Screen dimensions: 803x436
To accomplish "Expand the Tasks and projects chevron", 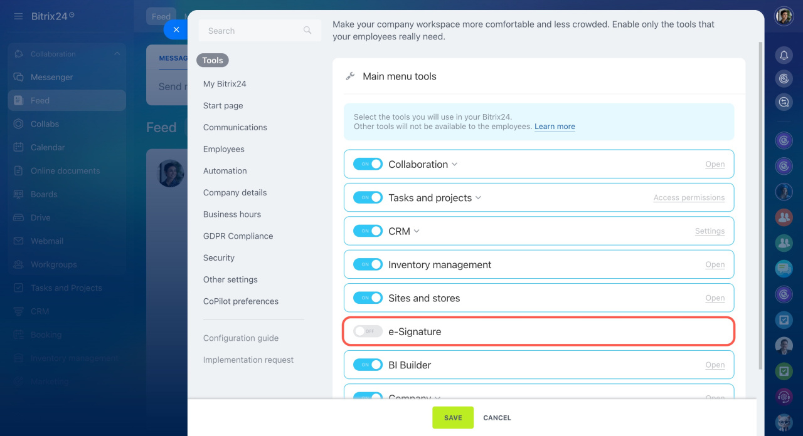I will (x=478, y=198).
